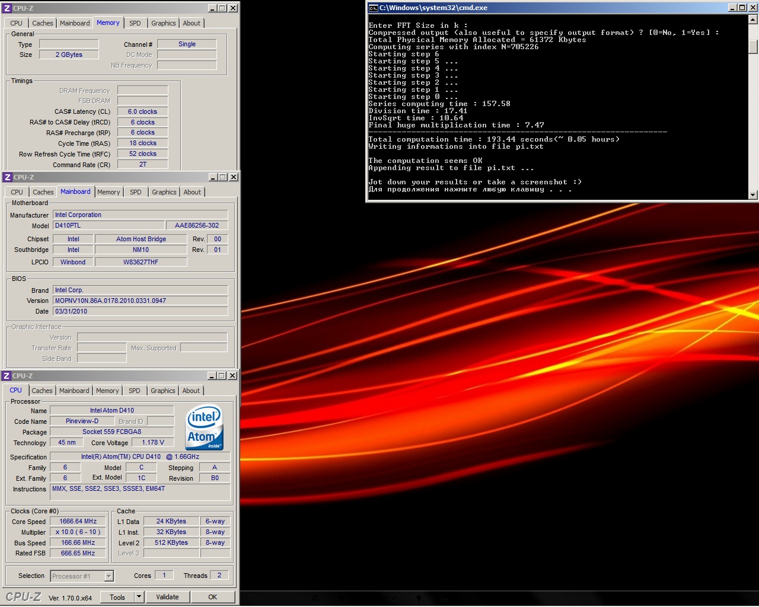Click the Level 2 cache value '512 KBytes'
Screen dimensions: 759x607
click(171, 542)
